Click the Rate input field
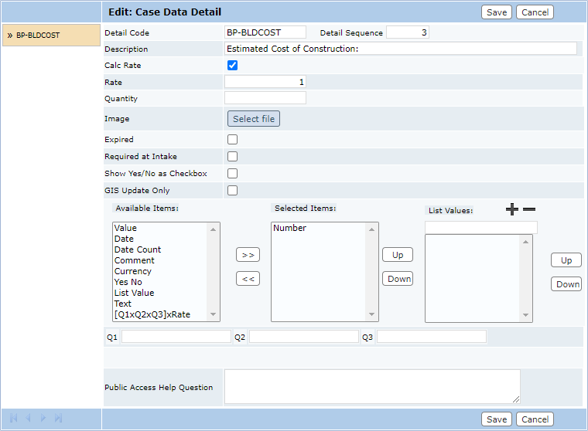The image size is (588, 431). pos(265,82)
